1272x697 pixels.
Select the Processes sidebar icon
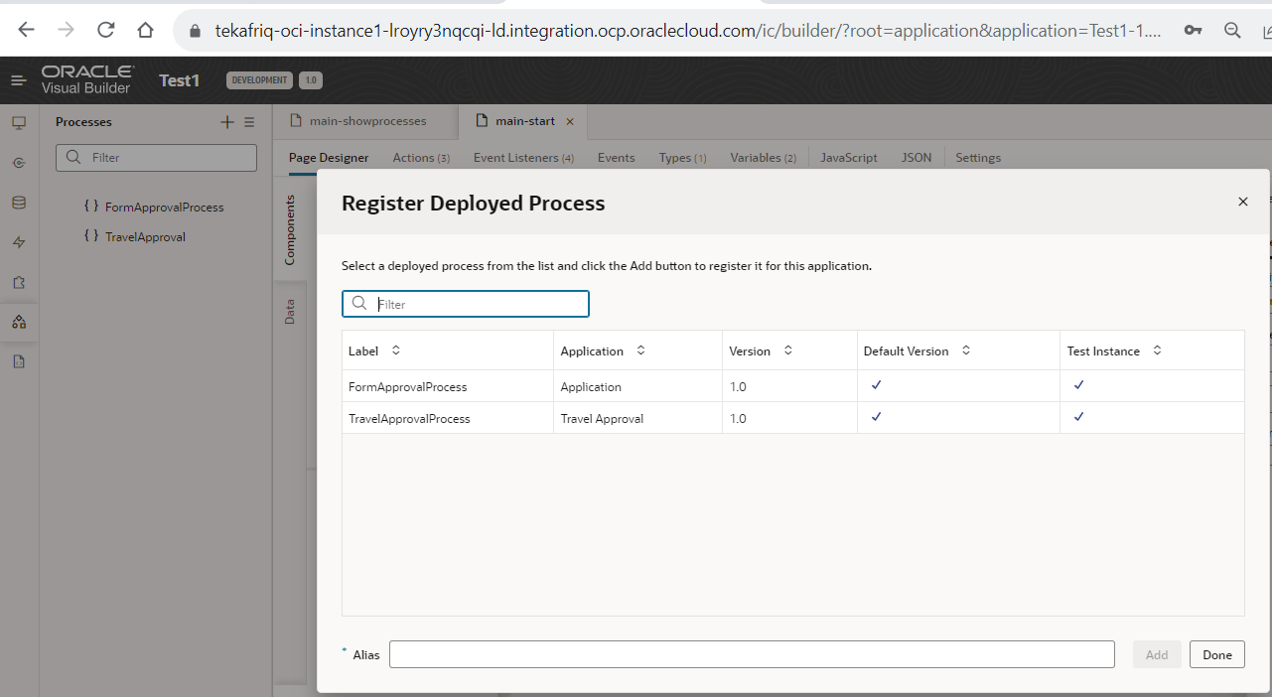pyautogui.click(x=18, y=322)
